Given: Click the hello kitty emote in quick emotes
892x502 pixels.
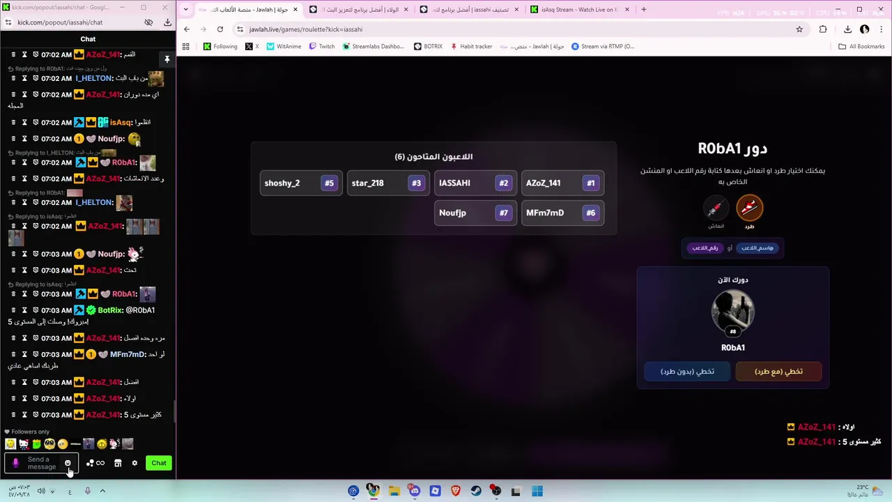Looking at the screenshot, I should [x=24, y=444].
